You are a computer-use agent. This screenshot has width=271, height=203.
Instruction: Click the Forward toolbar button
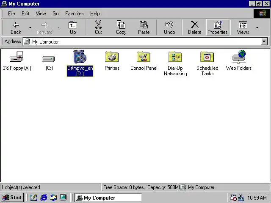coord(44,28)
